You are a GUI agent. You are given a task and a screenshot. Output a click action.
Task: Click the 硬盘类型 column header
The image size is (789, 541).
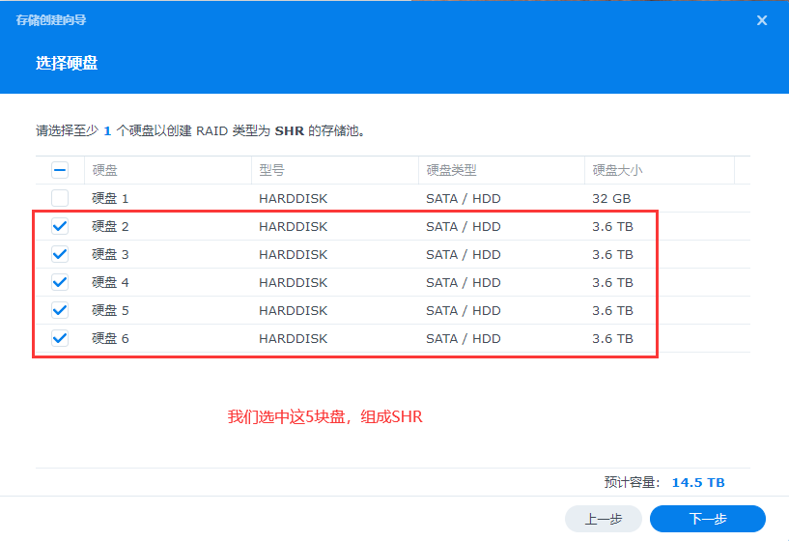pos(451,170)
